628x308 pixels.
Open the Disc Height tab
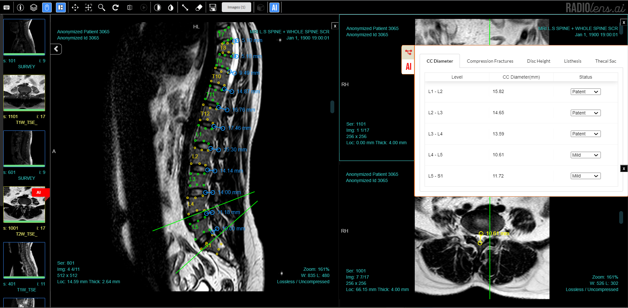point(538,61)
